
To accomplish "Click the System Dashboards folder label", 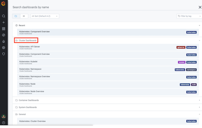I will 28,107.
